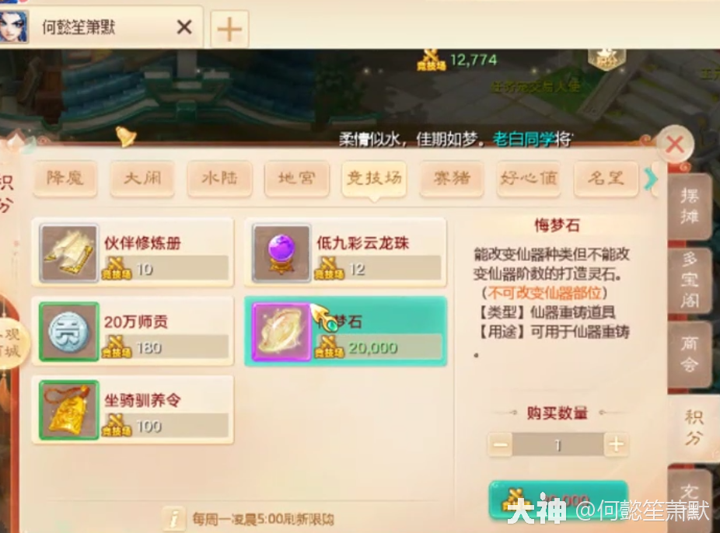720x533 pixels.
Task: Click the purchase quantity number field
Action: click(x=558, y=444)
